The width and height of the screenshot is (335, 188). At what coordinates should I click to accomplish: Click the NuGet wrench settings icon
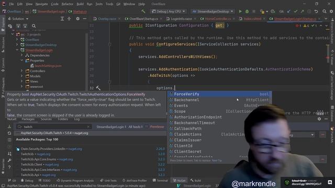pyautogui.click(x=9, y=160)
